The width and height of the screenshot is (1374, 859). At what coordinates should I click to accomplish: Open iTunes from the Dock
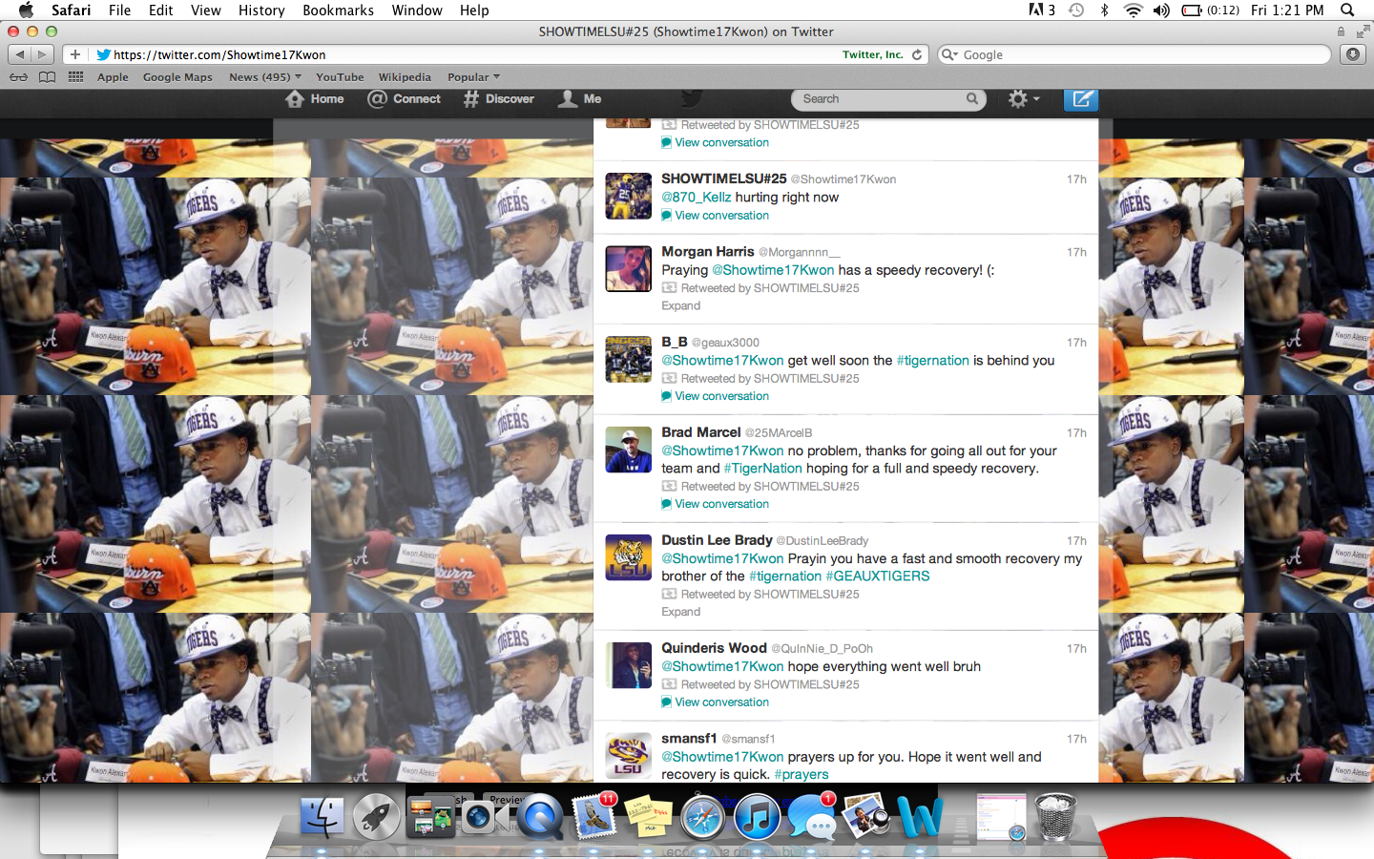[x=758, y=818]
